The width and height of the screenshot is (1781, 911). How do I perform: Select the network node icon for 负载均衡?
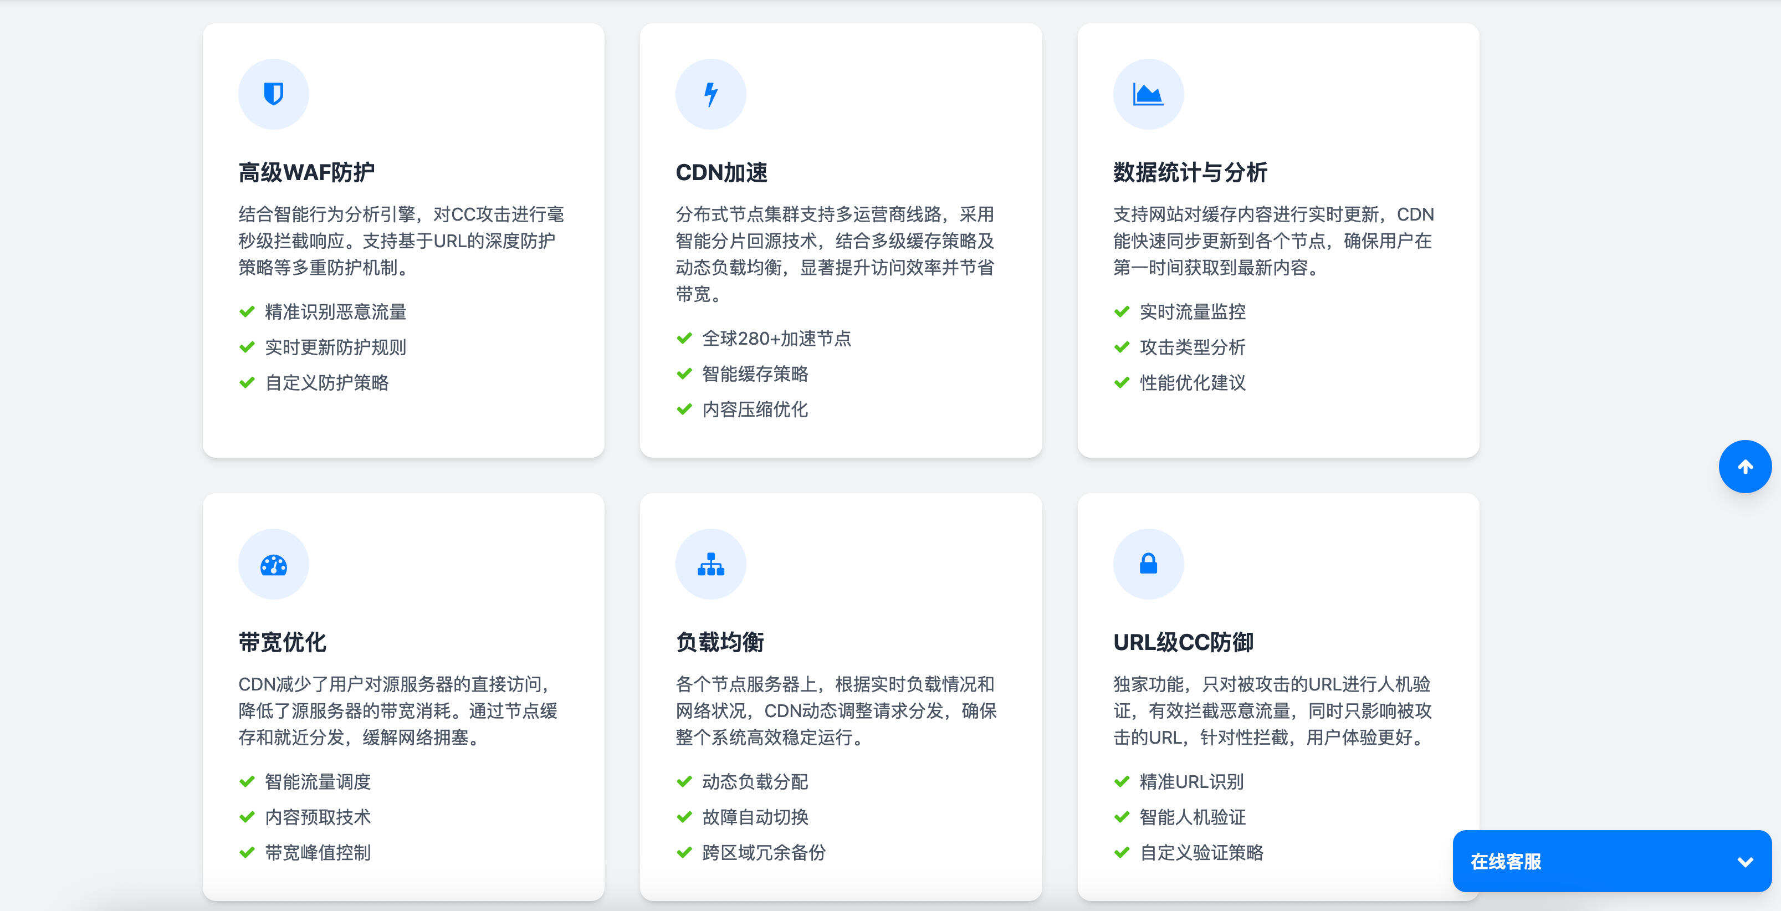coord(711,564)
